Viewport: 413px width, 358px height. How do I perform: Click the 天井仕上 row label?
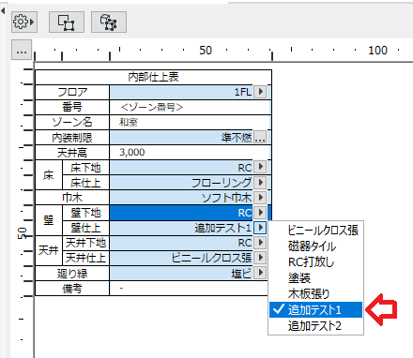click(85, 258)
